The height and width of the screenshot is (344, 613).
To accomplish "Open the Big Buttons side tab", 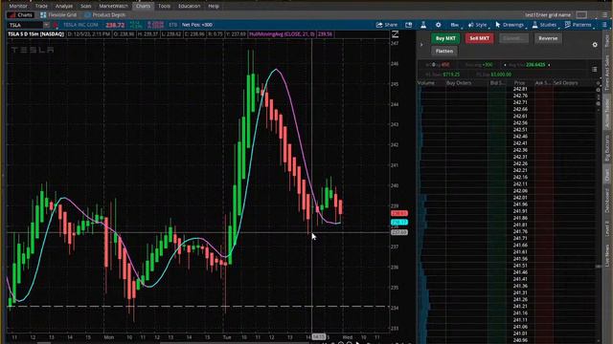I will (x=607, y=148).
